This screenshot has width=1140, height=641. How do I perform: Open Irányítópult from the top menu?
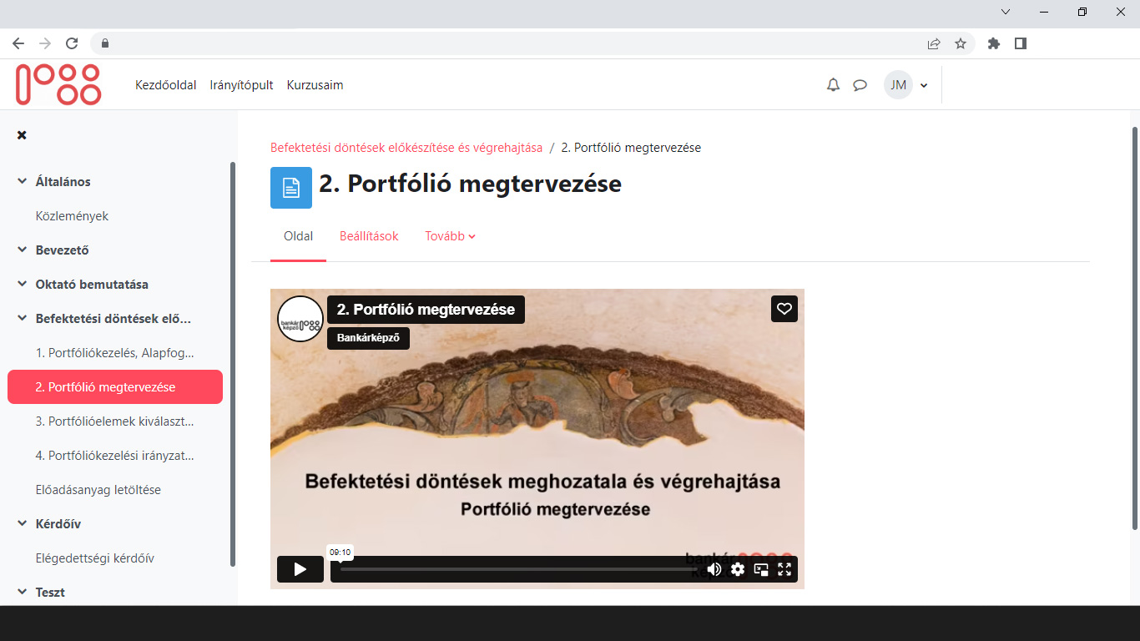(x=241, y=84)
